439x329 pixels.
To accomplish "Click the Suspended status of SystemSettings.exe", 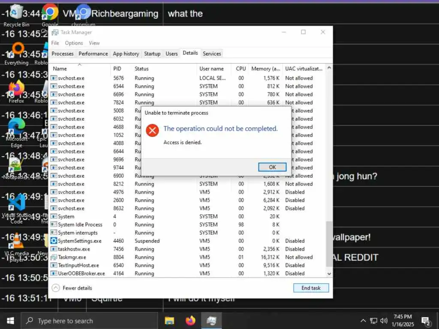I will tap(147, 241).
